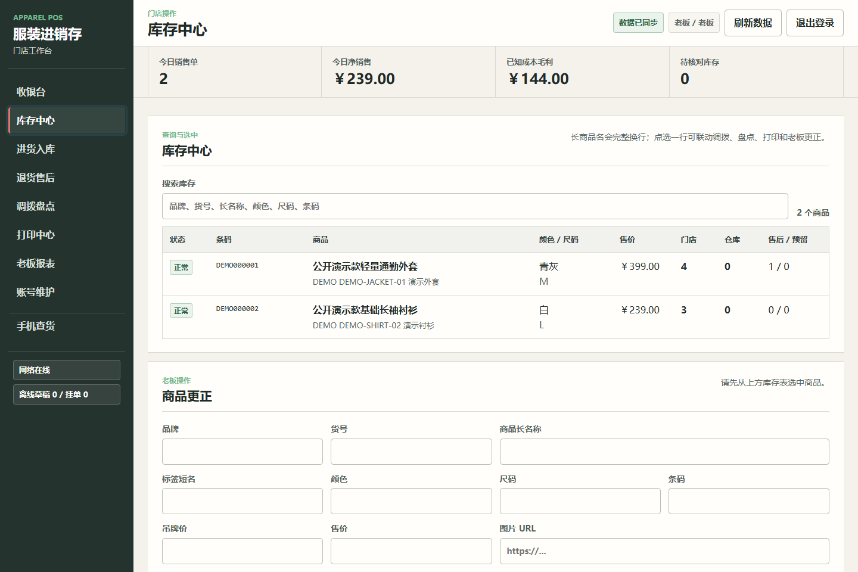
Task: Click the 今日净销售 stat card
Action: click(x=408, y=72)
